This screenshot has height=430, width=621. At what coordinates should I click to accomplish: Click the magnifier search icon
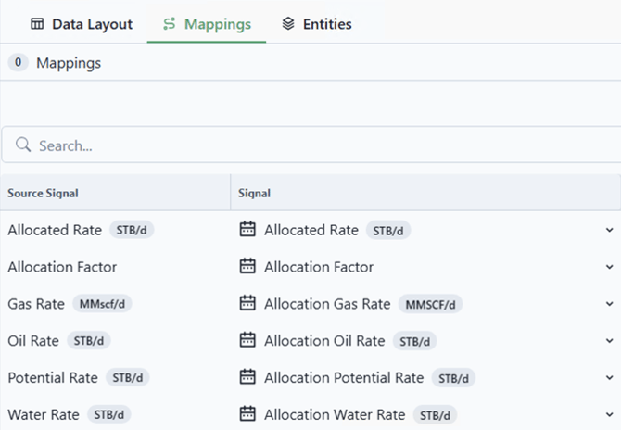pyautogui.click(x=22, y=146)
